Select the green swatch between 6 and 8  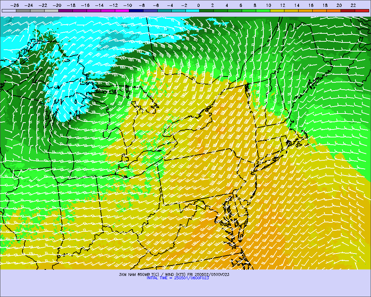(249, 11)
